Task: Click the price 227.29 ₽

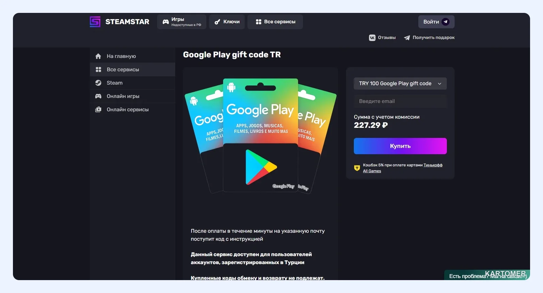Action: coord(371,125)
